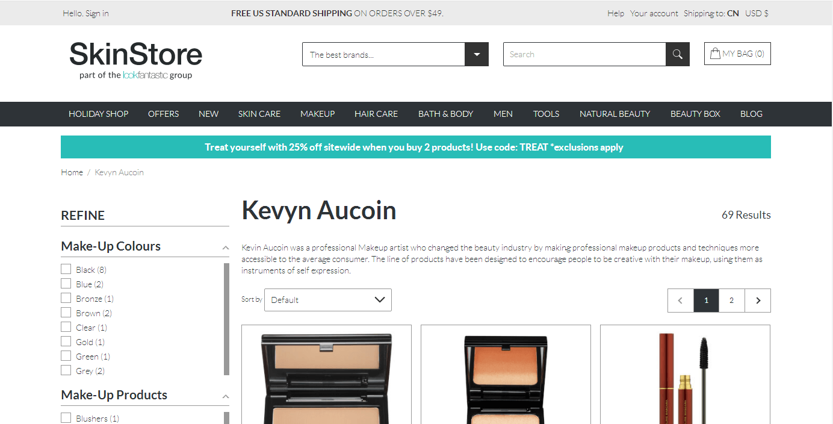Image resolution: width=833 pixels, height=424 pixels.
Task: Click the free shipping notice
Action: pos(337,13)
